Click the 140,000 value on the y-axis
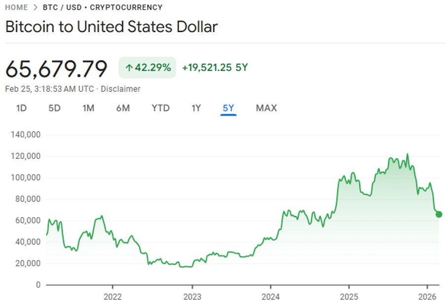Viewport: 446px width, 305px height. click(25, 134)
